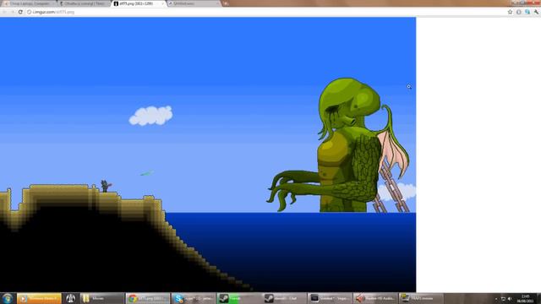Zoom the Cthulhu image in the viewer
The height and width of the screenshot is (304, 541).
(x=208, y=155)
